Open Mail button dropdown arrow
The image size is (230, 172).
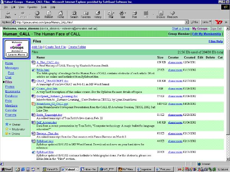(x=114, y=13)
